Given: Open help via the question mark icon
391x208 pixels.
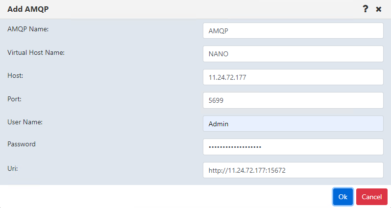Looking at the screenshot, I should (x=366, y=9).
